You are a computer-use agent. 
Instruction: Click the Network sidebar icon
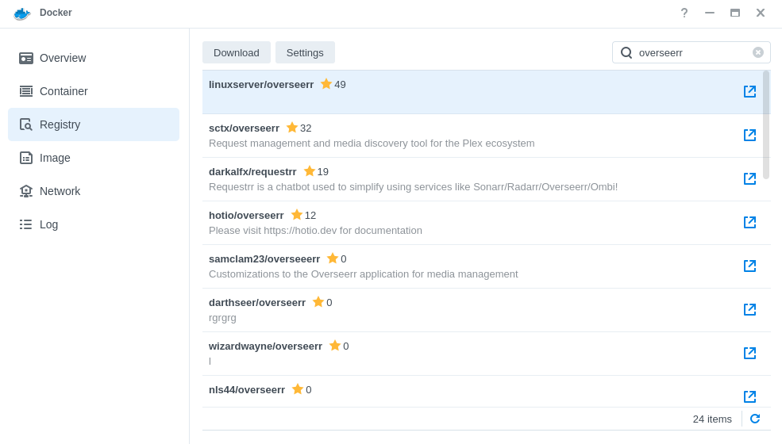click(26, 191)
